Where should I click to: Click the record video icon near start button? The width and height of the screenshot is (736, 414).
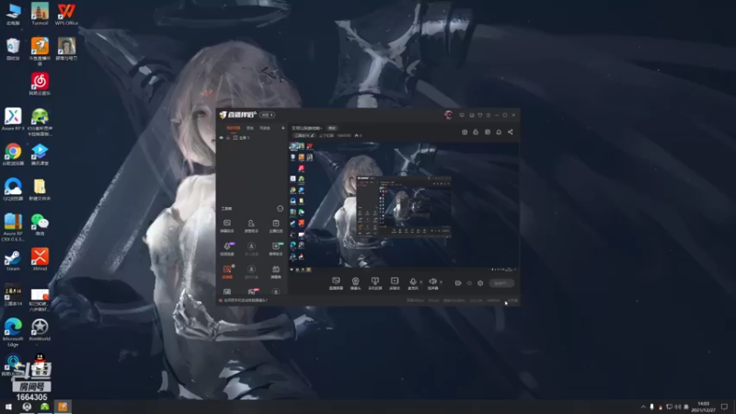click(x=458, y=283)
